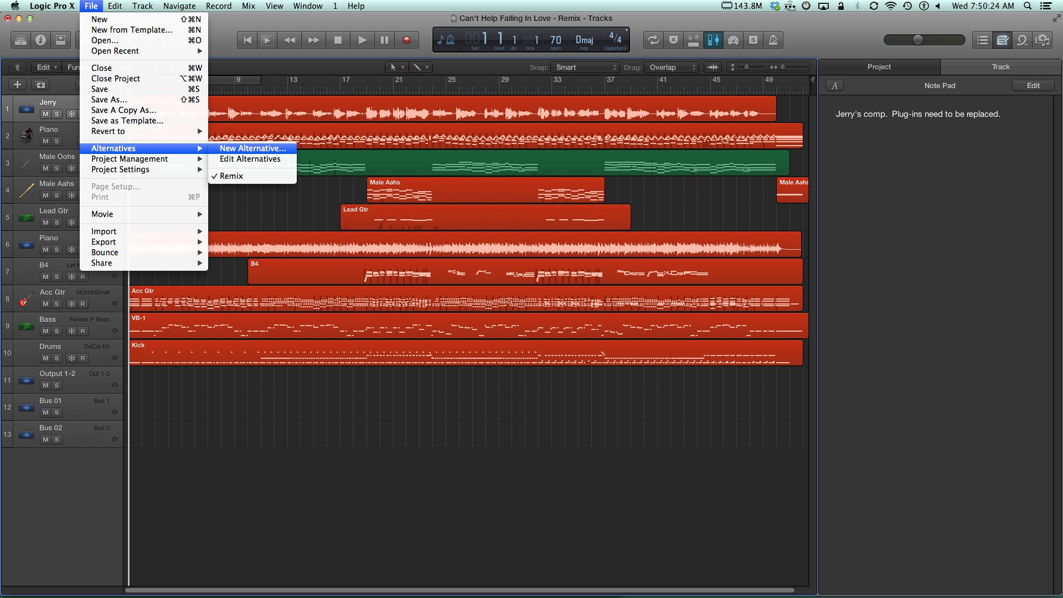Click the Rewind transport button
Screen dimensions: 1063x598
click(290, 40)
